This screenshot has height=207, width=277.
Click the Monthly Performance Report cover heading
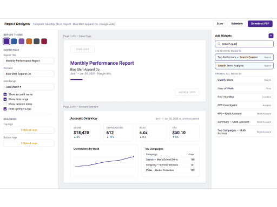(102, 63)
